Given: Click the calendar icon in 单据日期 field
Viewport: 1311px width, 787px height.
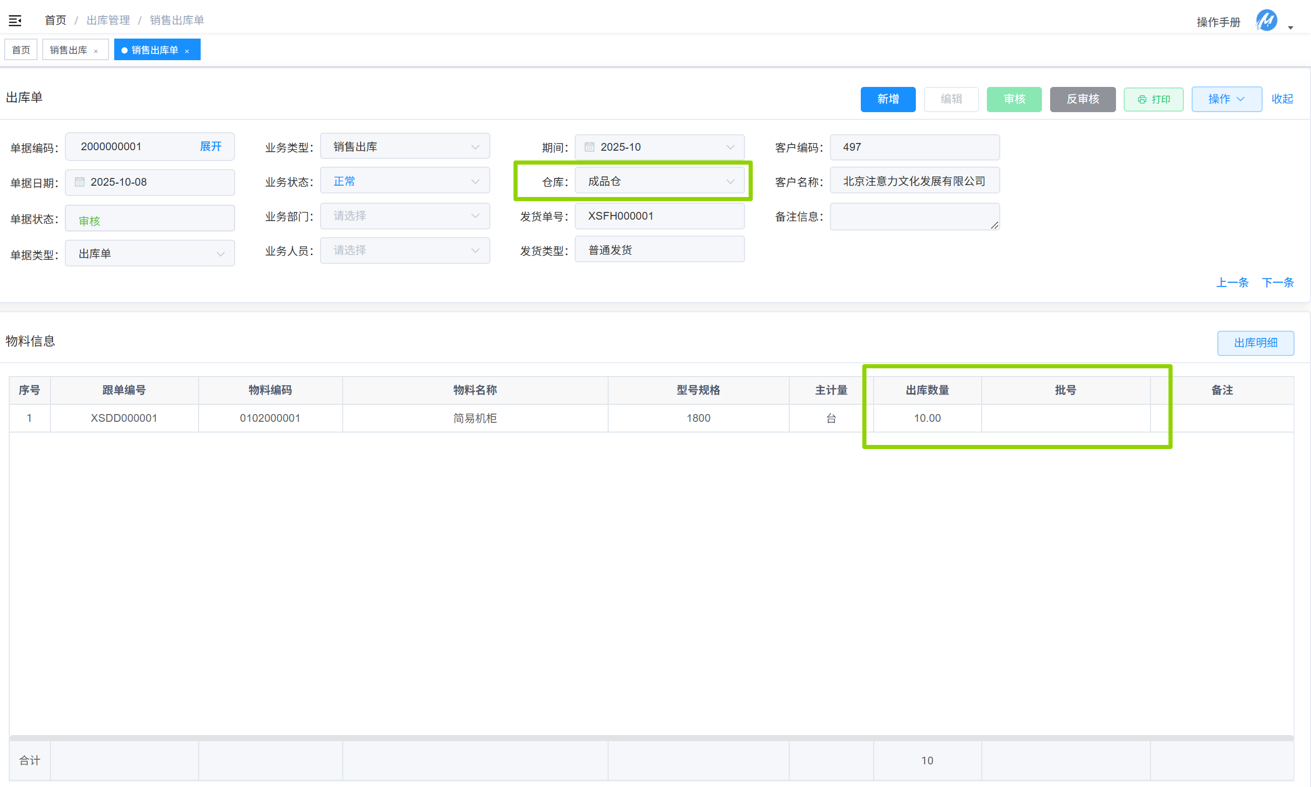Looking at the screenshot, I should pos(80,182).
